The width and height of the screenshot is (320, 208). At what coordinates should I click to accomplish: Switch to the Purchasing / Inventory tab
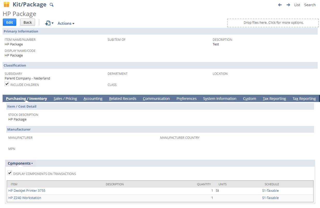click(26, 99)
